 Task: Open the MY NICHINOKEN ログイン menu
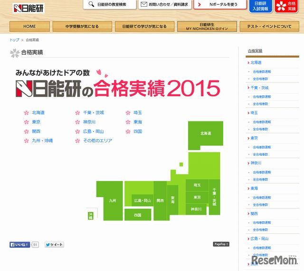pyautogui.click(x=207, y=27)
